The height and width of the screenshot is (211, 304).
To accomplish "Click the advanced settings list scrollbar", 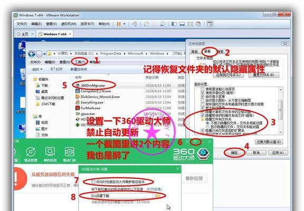I will pyautogui.click(x=280, y=110).
